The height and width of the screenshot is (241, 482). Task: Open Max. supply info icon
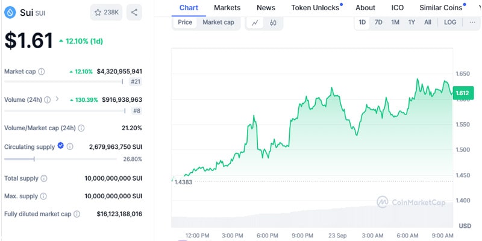(43, 196)
